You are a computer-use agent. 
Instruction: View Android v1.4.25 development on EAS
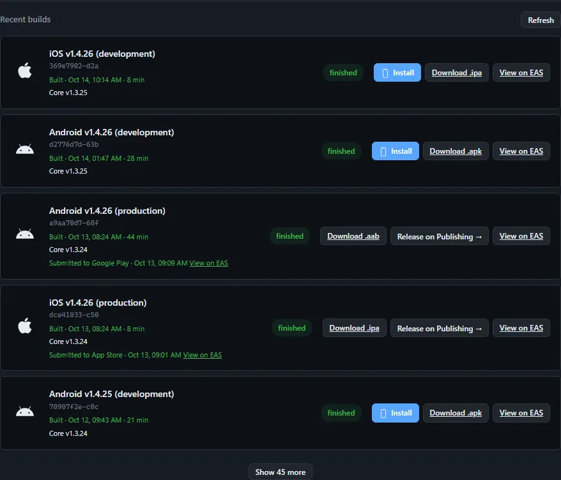coord(521,413)
